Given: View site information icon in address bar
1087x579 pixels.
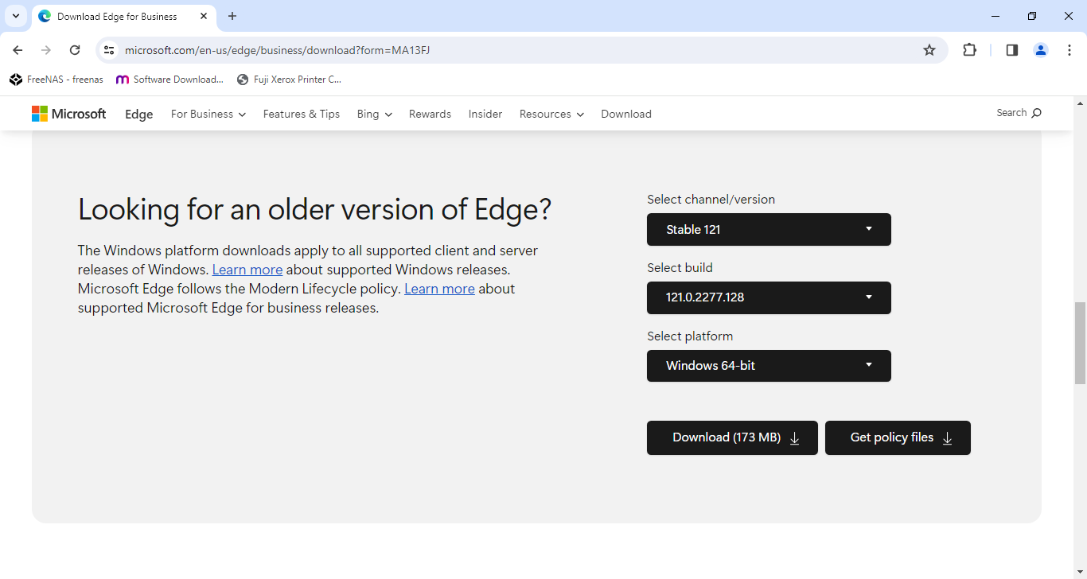Looking at the screenshot, I should point(108,49).
